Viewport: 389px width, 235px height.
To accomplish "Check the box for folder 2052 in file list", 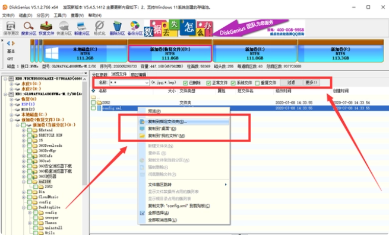I will click(x=93, y=102).
